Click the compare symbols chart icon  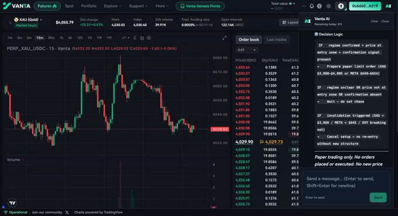(142, 38)
